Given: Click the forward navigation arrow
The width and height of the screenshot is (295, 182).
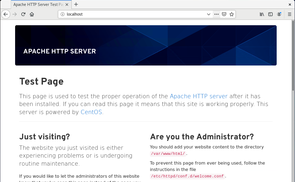Looking at the screenshot, I should [15, 14].
